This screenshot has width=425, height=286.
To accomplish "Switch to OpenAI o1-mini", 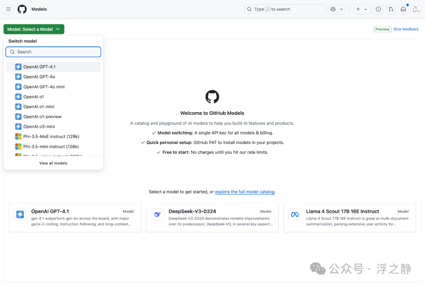I will click(53, 107).
